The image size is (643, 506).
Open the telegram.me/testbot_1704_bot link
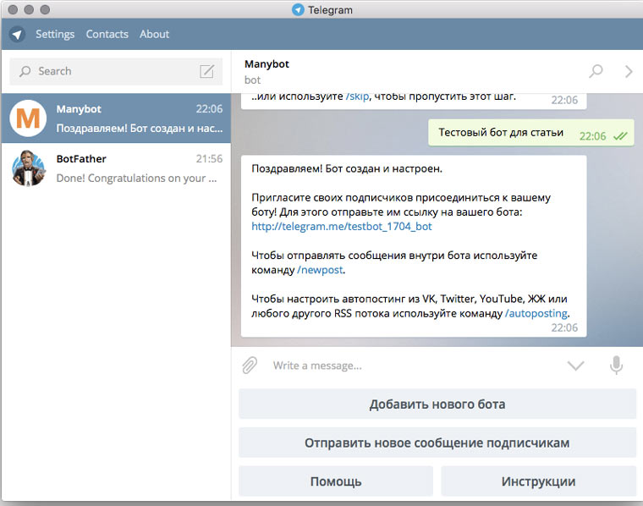click(x=342, y=227)
